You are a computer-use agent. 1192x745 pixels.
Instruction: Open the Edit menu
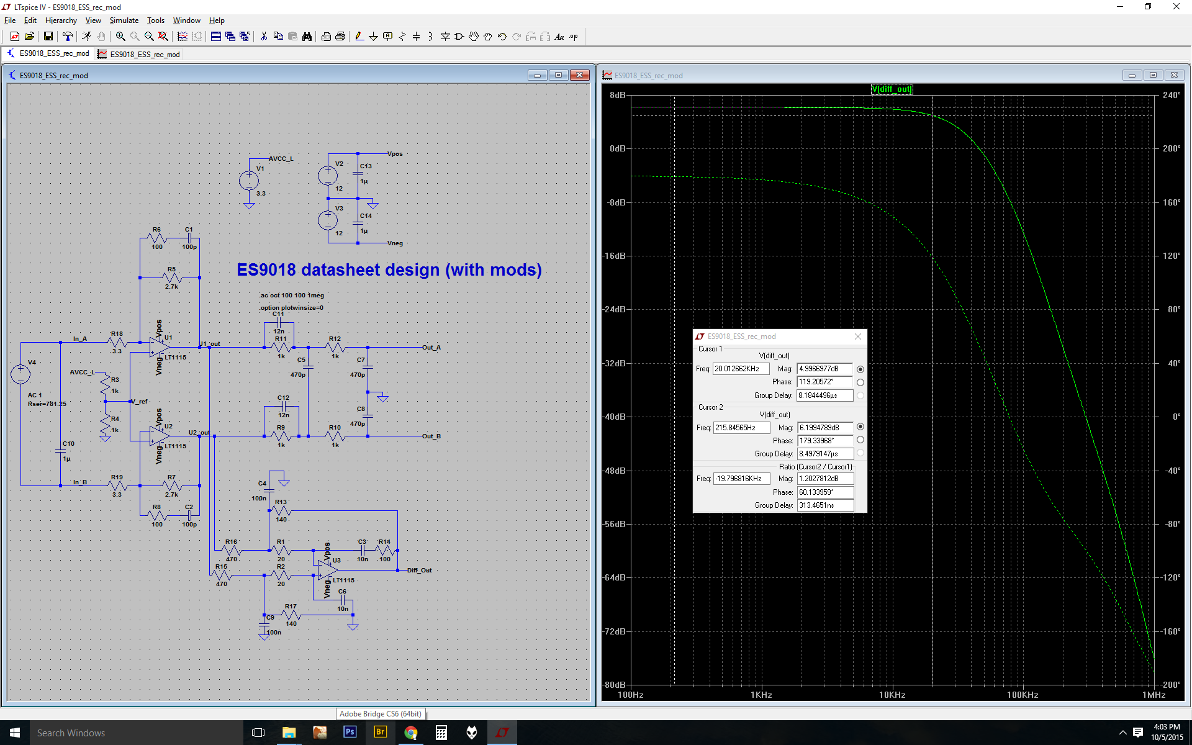30,20
